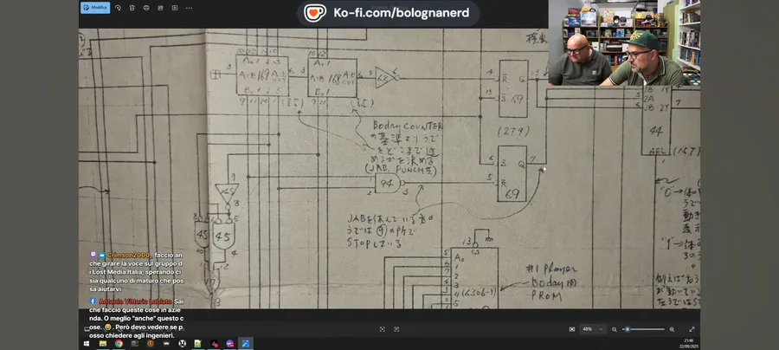The height and width of the screenshot is (350, 779).
Task: Click the "Boday COUNTER" handwritten note
Action: pos(408,126)
